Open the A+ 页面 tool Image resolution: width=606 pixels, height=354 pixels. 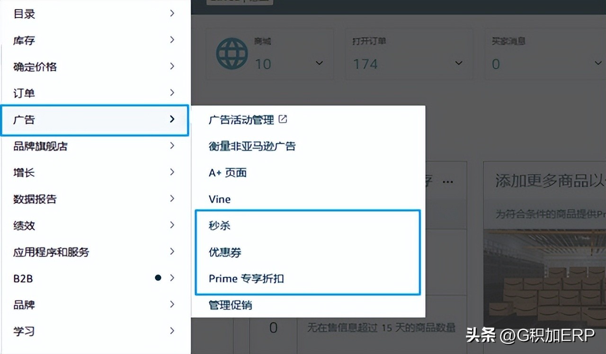[227, 173]
